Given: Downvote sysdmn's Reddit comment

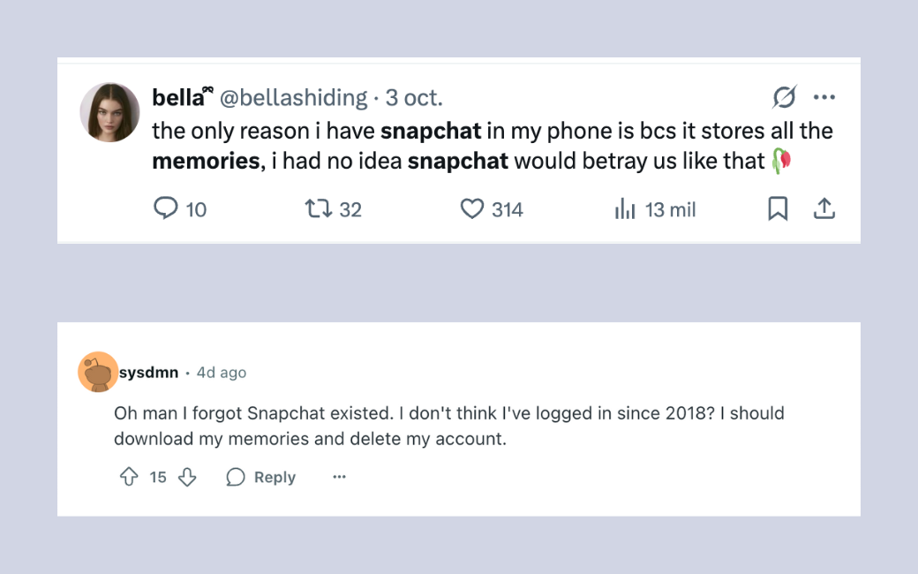Looking at the screenshot, I should pyautogui.click(x=187, y=477).
